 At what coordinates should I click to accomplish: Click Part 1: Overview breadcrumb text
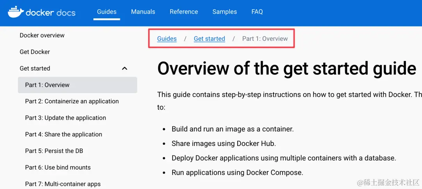click(265, 39)
